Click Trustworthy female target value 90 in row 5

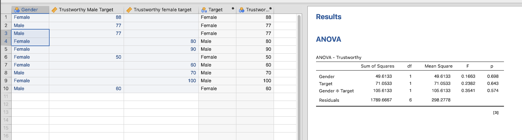click(x=161, y=49)
